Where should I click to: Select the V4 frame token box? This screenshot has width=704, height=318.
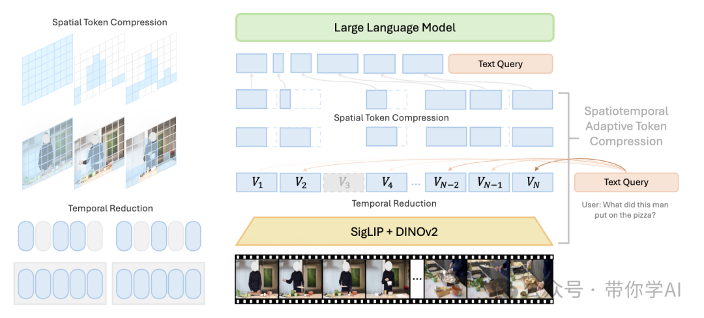click(x=387, y=182)
